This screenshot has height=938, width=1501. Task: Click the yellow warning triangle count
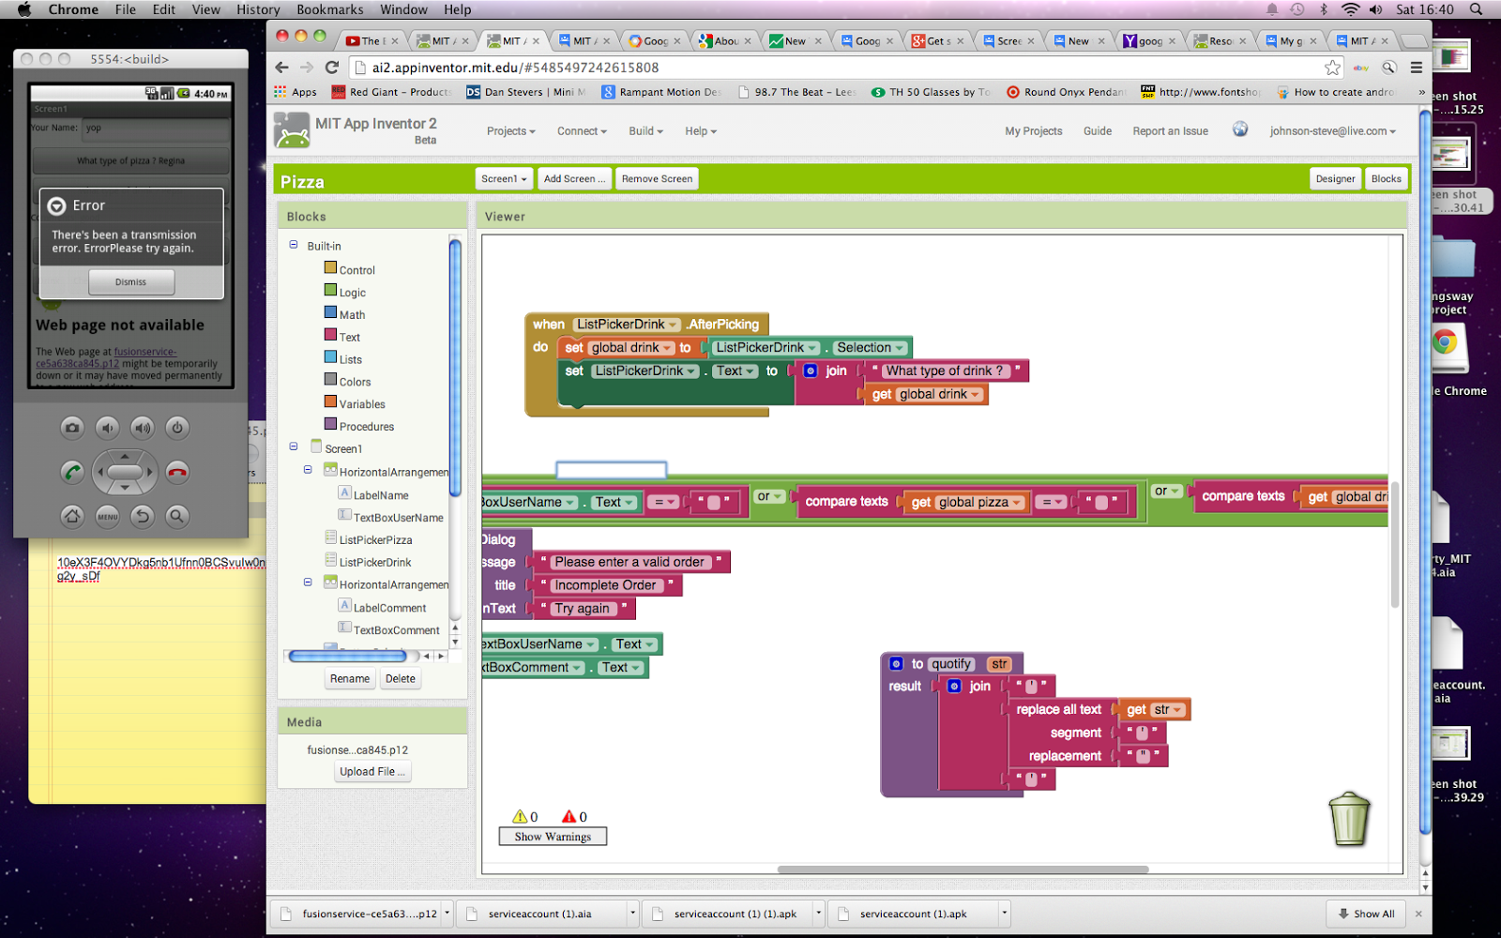(x=524, y=816)
